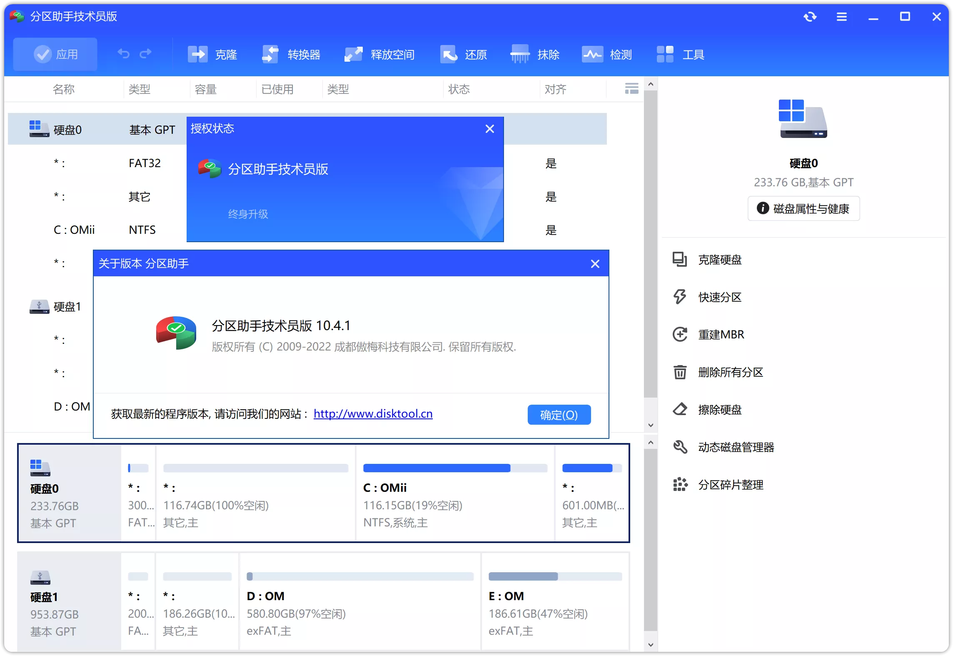Open 分区碎片整理 in the sidebar
This screenshot has height=656, width=953.
tap(730, 485)
